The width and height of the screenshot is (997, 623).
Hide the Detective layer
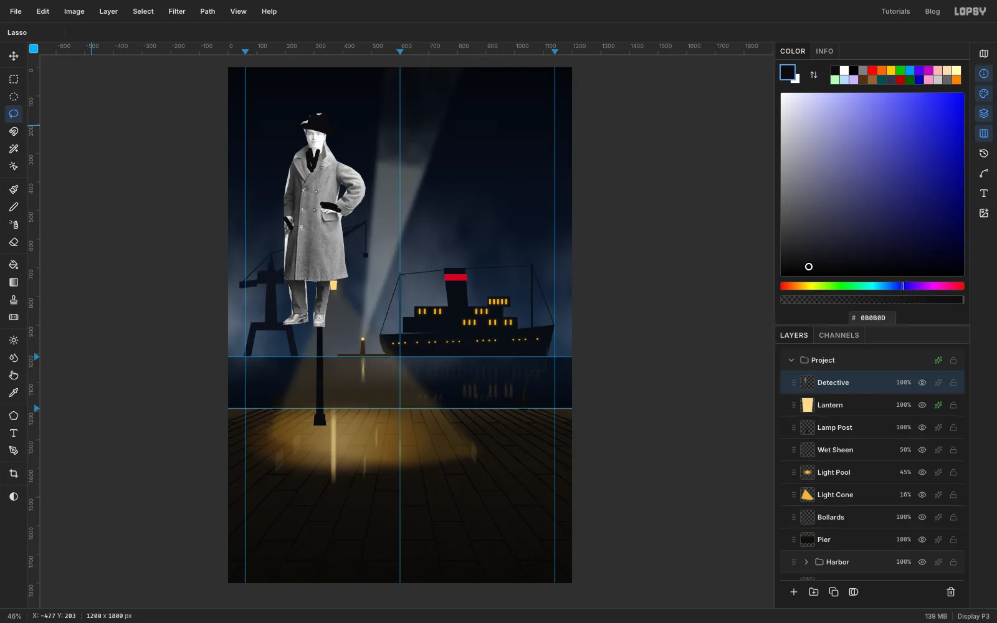click(922, 383)
